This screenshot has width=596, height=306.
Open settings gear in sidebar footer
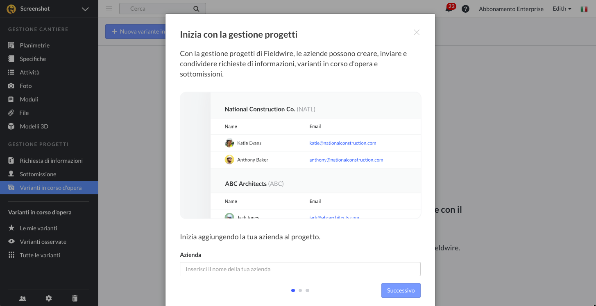click(x=49, y=299)
